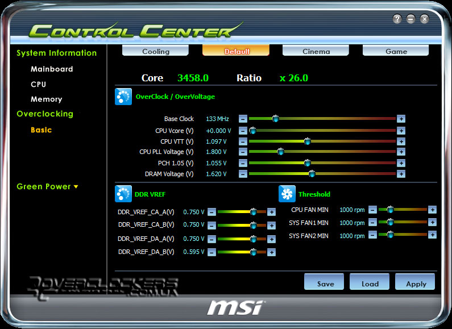This screenshot has height=329, width=452.
Task: Decrease DDR_VREF_CA_A with minus button
Action: (212, 212)
